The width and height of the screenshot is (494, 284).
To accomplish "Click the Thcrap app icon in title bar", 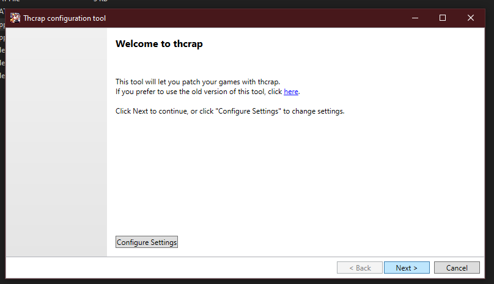I will pyautogui.click(x=15, y=18).
